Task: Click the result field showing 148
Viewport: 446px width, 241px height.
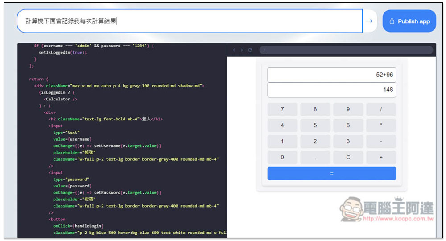Action: click(x=332, y=90)
